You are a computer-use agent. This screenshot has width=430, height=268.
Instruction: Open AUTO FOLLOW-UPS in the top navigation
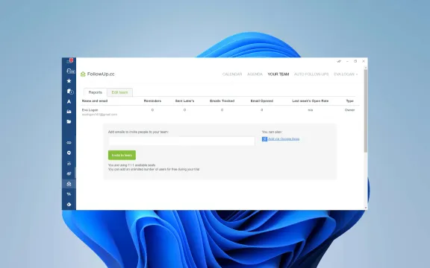311,74
